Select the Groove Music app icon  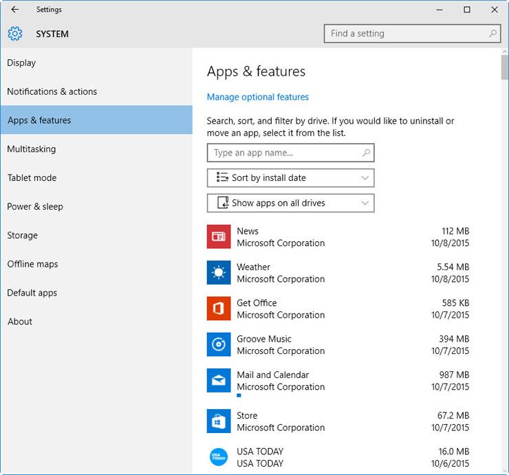pyautogui.click(x=219, y=344)
